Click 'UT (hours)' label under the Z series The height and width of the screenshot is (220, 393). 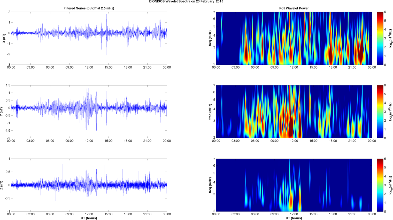coord(89,218)
